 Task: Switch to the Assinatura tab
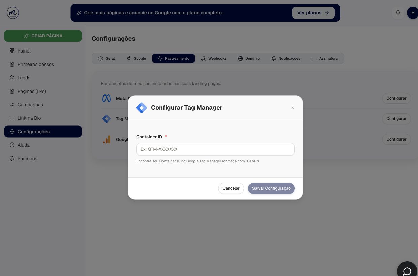[x=325, y=58]
